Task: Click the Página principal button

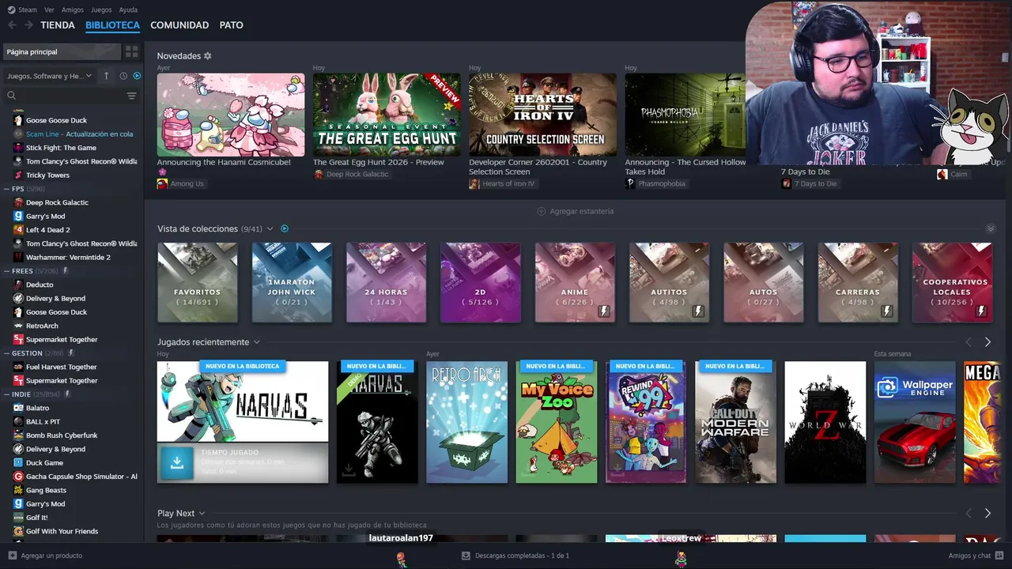Action: [62, 51]
